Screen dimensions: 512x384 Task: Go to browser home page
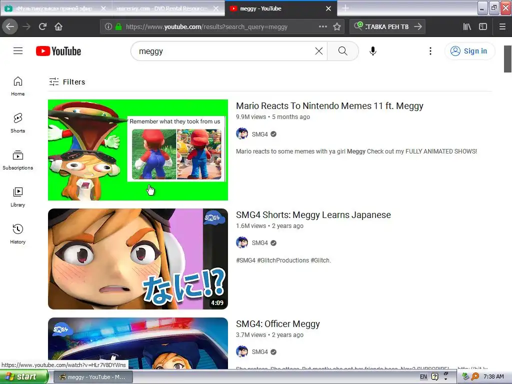tap(58, 26)
